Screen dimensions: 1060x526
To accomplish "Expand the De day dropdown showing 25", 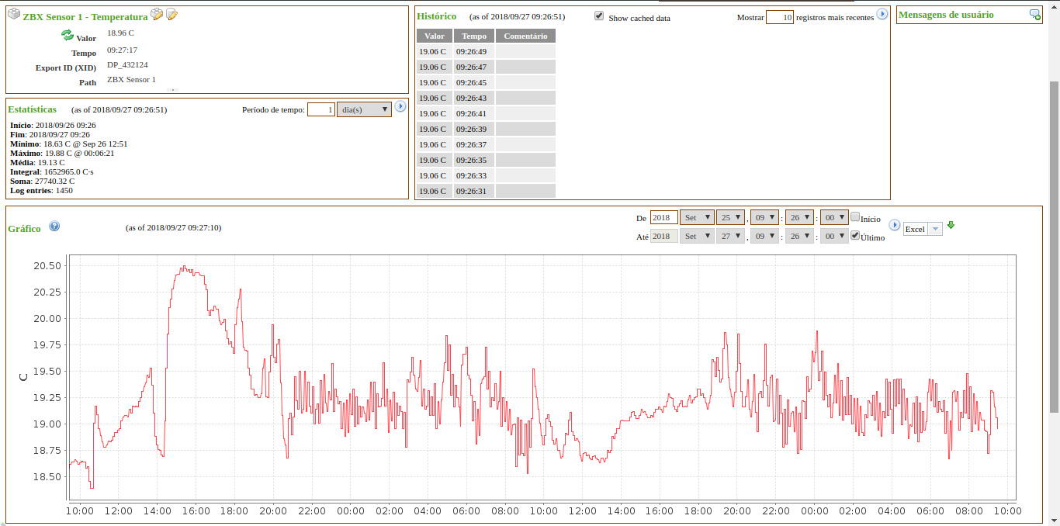I will pyautogui.click(x=730, y=218).
